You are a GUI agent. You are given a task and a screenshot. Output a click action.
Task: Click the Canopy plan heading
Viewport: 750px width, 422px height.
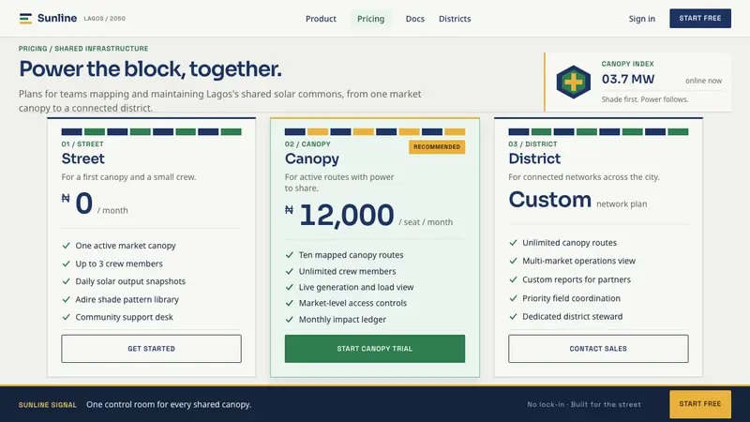[312, 158]
